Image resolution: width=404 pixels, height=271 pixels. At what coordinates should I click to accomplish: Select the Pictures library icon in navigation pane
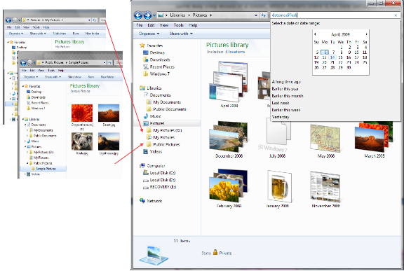(x=146, y=123)
